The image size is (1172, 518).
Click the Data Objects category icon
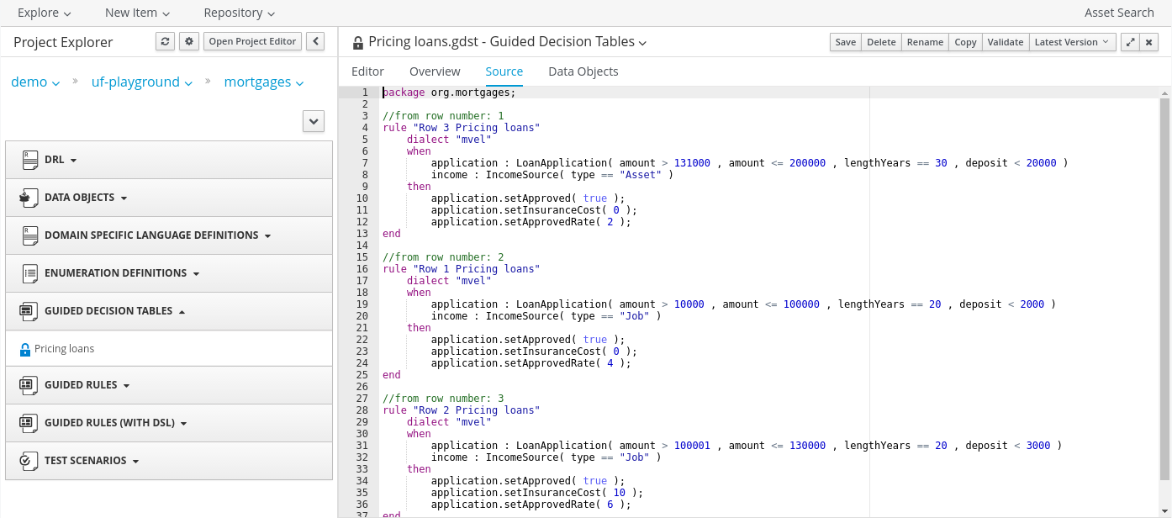[29, 198]
